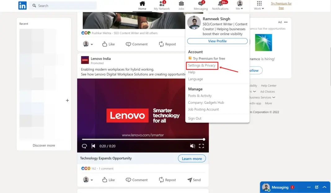Viewport: 331px width, 193px height.
Task: Open Settings & Privacy
Action: tap(202, 65)
